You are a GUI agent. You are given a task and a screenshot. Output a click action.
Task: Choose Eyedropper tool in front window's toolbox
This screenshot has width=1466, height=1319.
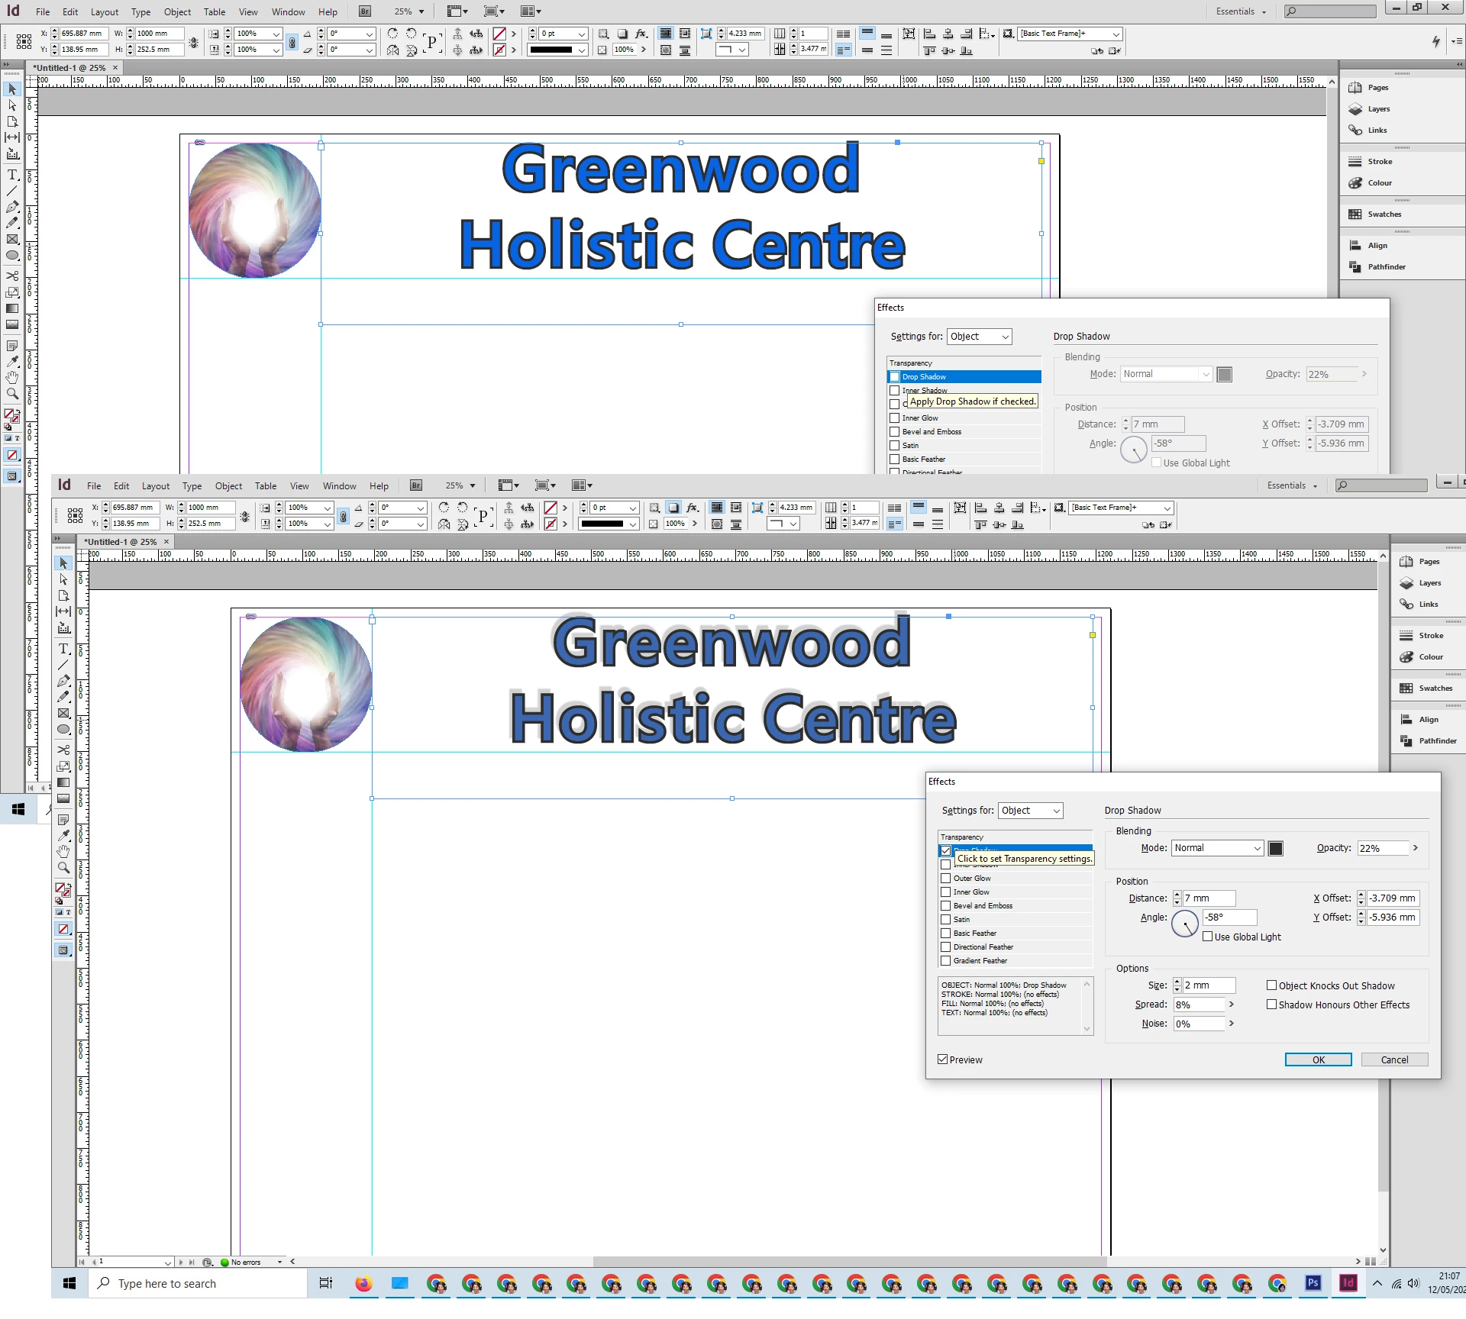pyautogui.click(x=64, y=835)
